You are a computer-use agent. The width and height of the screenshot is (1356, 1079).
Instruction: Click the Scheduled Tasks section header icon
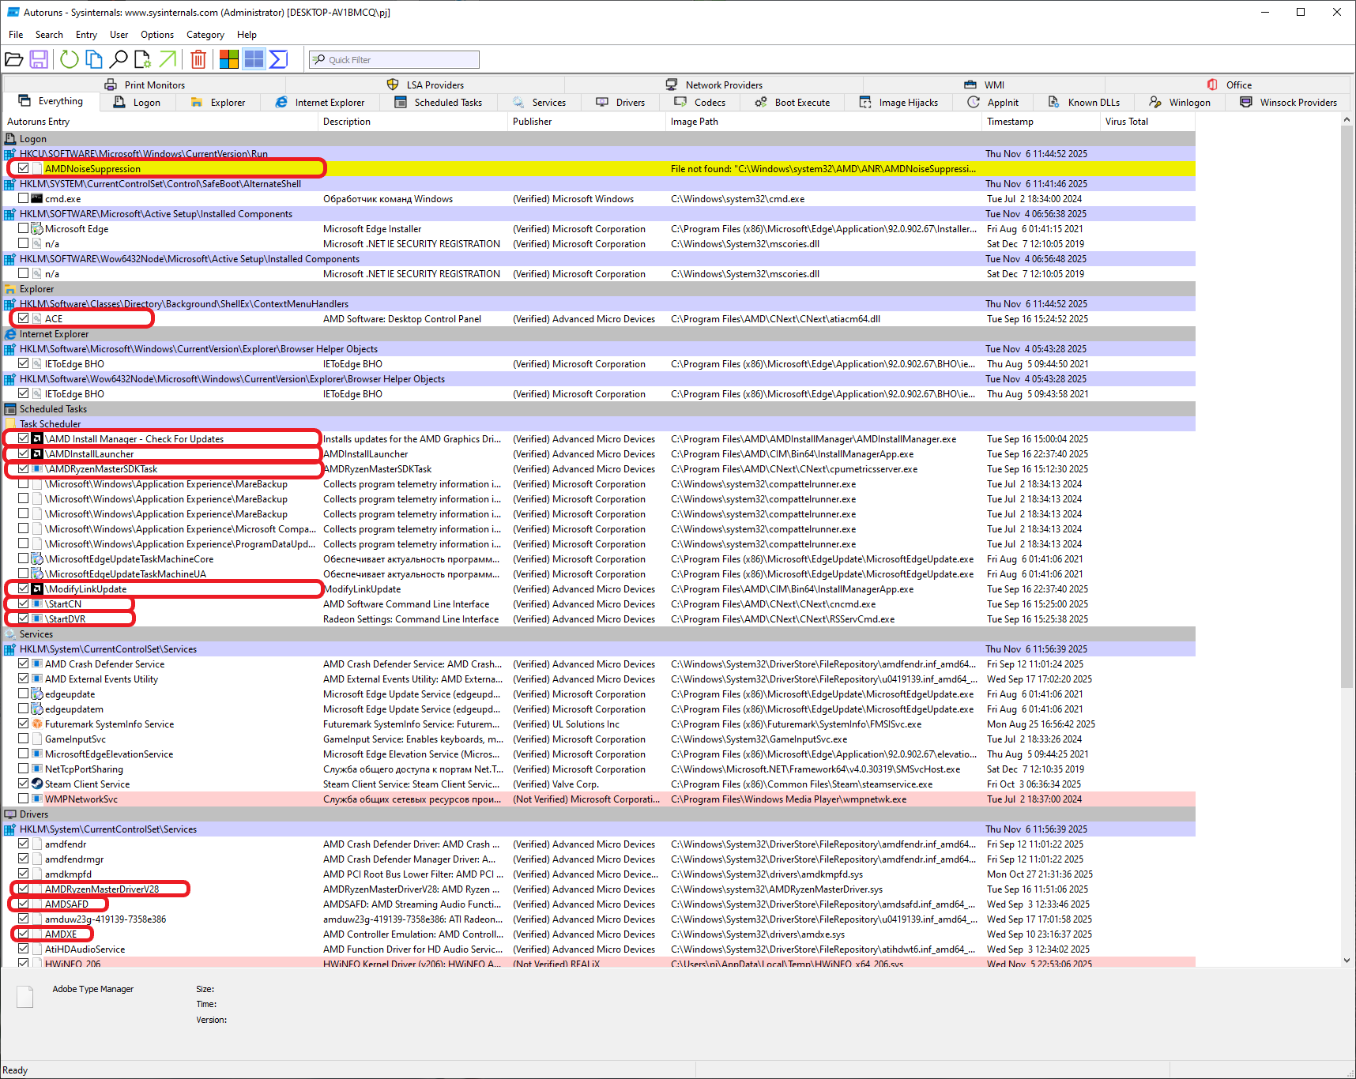(x=10, y=409)
